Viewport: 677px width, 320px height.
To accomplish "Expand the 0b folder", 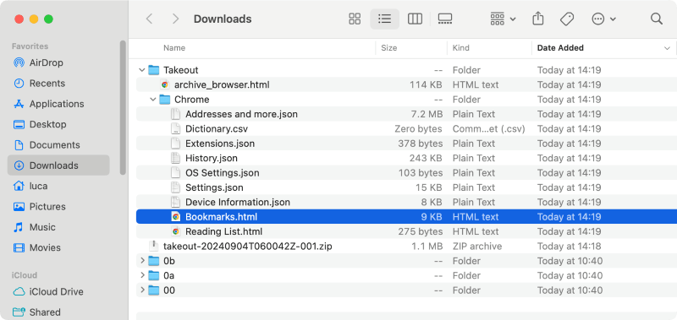I will pos(142,261).
